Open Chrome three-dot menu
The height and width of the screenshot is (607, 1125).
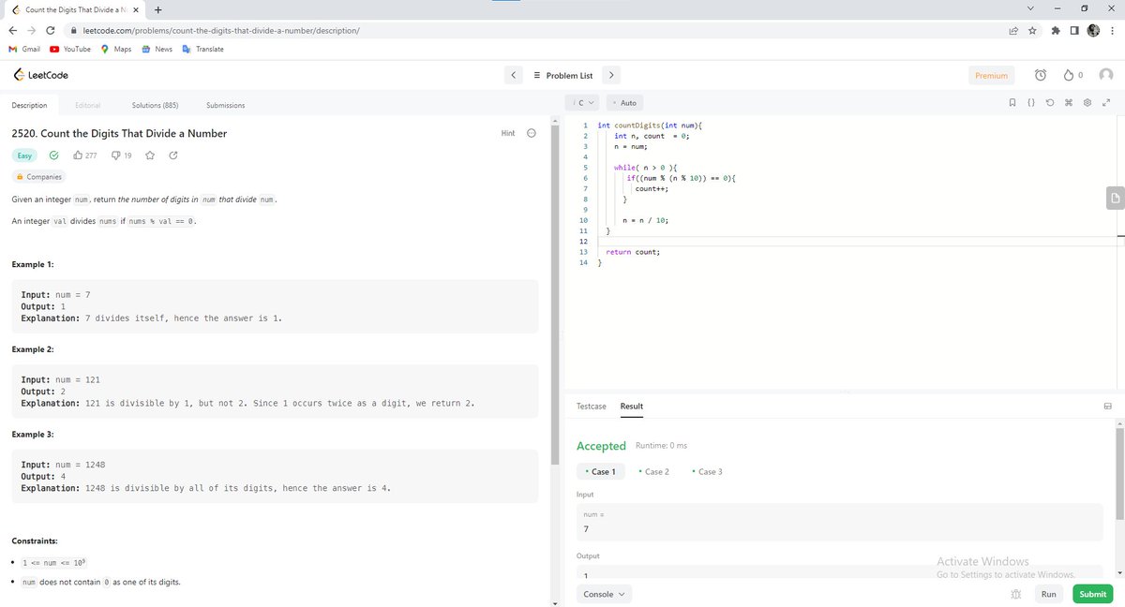pos(1112,30)
